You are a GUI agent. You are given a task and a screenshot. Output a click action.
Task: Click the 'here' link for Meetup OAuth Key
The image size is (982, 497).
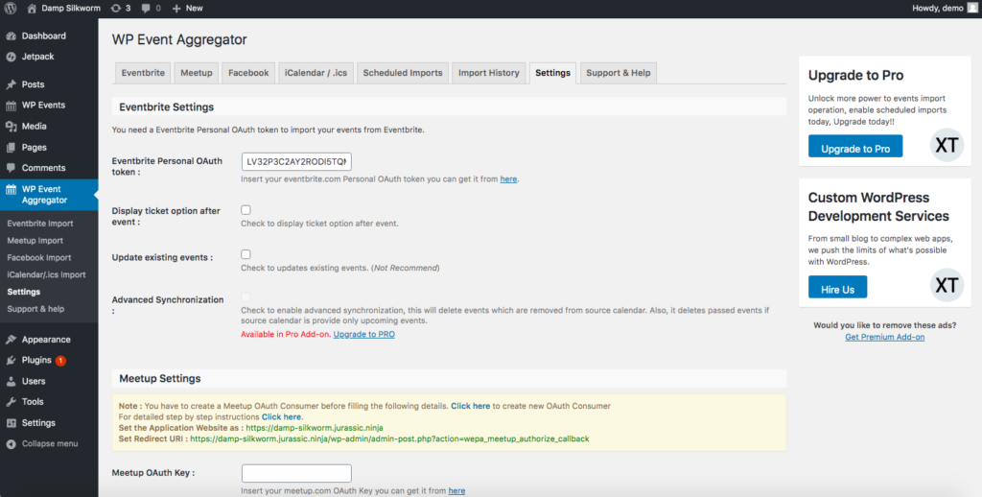[x=456, y=490]
